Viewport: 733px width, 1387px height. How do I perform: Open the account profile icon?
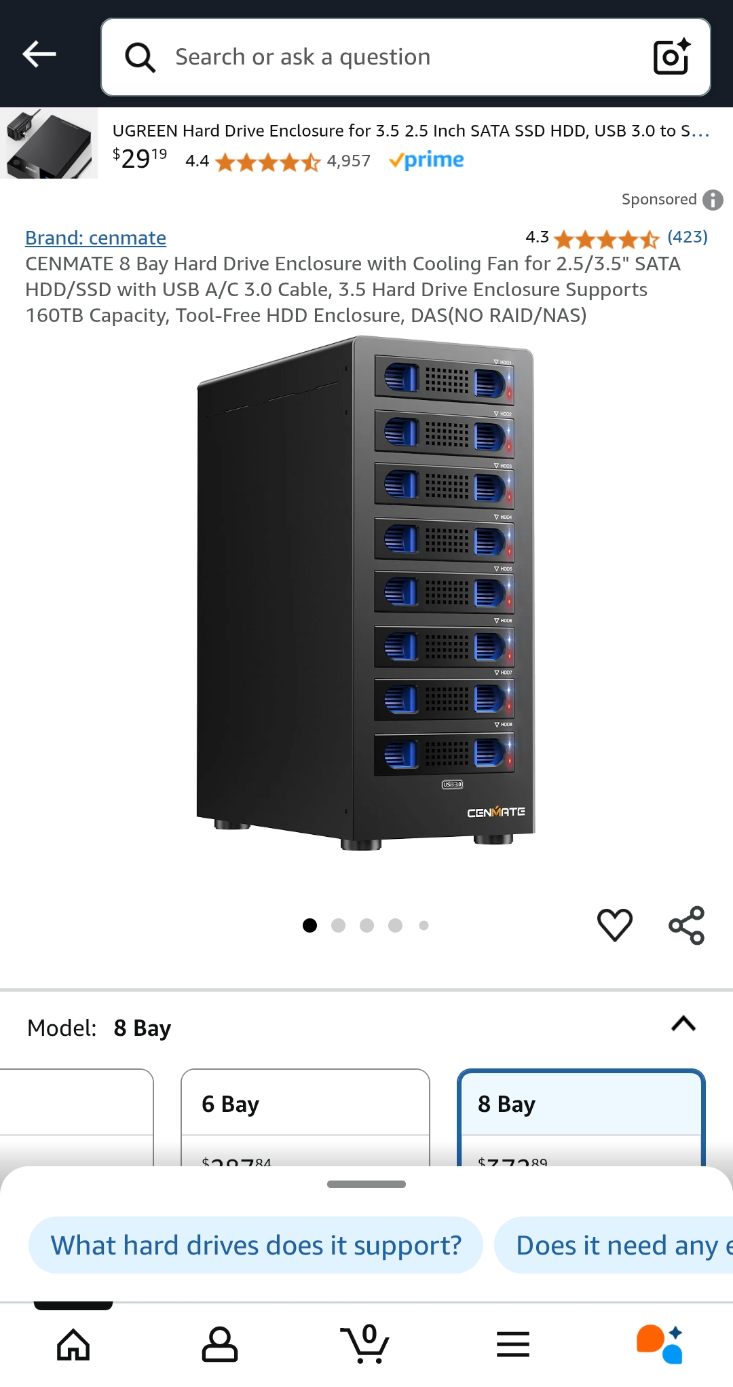pos(220,1344)
